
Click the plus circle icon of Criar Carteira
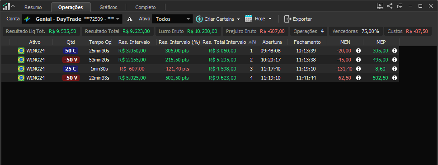pos(199,19)
